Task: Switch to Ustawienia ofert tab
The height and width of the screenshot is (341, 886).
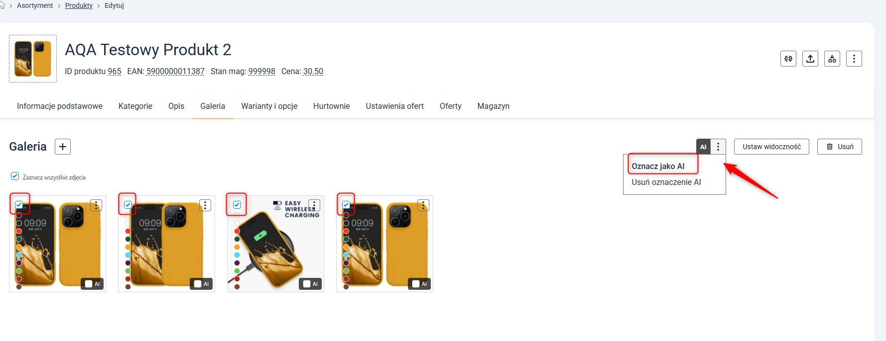Action: pos(395,106)
